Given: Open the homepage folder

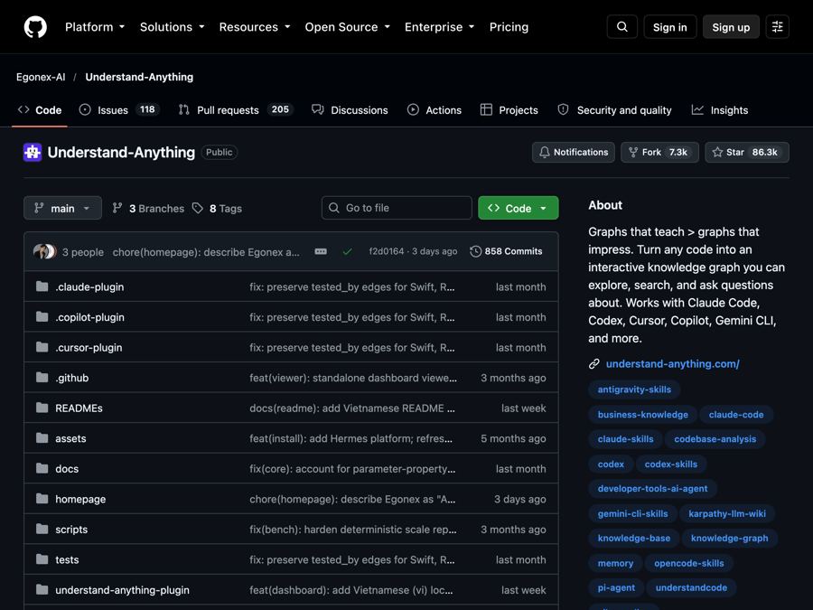Looking at the screenshot, I should pyautogui.click(x=80, y=499).
